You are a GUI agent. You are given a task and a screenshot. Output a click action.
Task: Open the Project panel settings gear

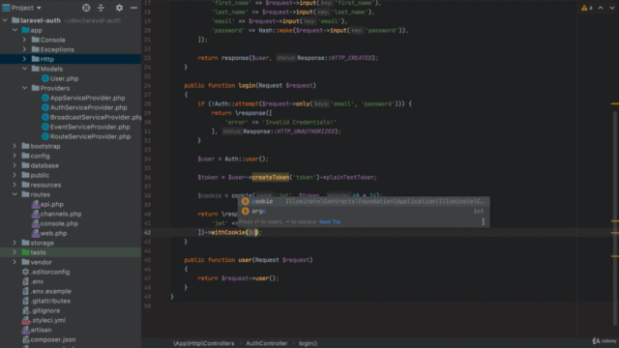119,8
